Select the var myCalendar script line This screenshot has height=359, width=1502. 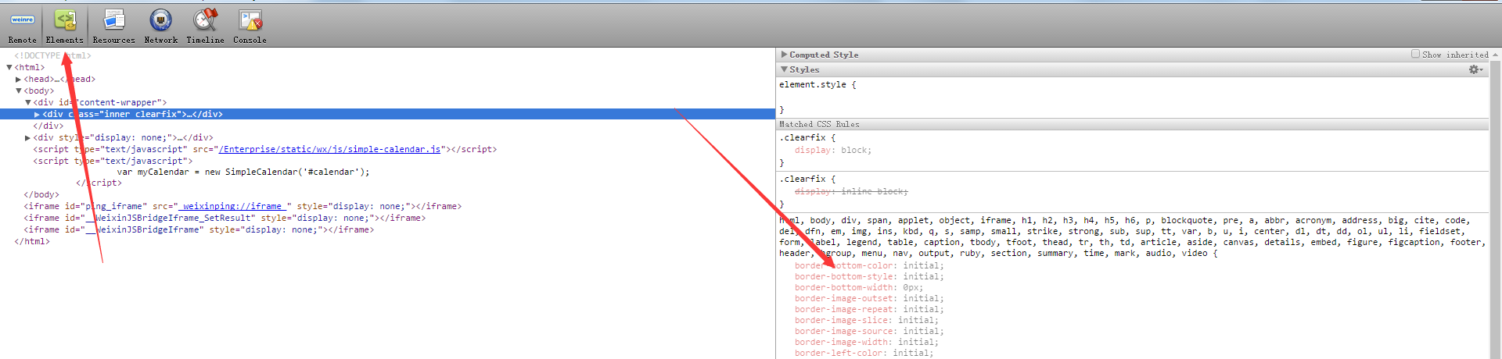click(243, 172)
